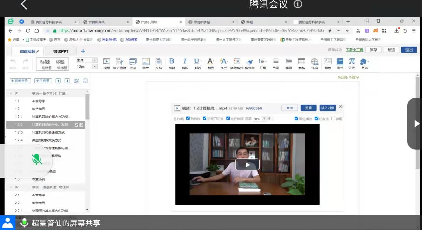Collapse the 01 模块一 chapter tree node

[x=11, y=93]
